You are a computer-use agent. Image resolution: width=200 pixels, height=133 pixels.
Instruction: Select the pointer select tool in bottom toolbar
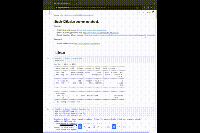[x=80, y=127]
